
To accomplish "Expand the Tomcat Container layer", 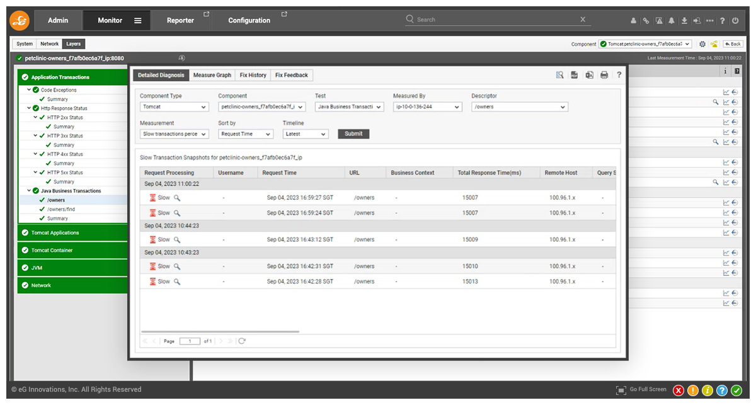I will [72, 251].
